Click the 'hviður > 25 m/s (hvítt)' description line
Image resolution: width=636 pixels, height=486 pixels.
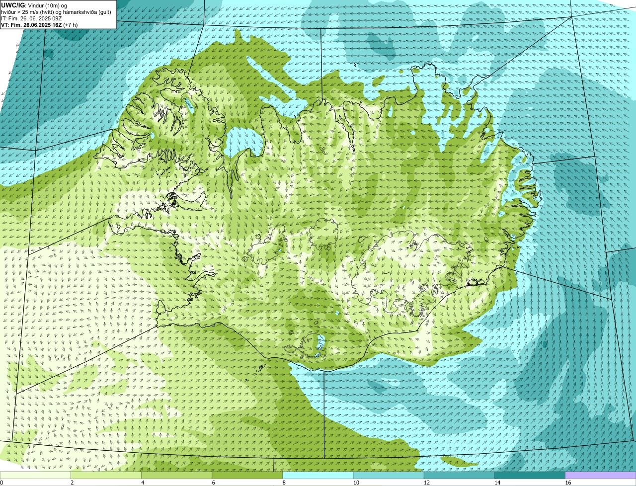(56, 12)
